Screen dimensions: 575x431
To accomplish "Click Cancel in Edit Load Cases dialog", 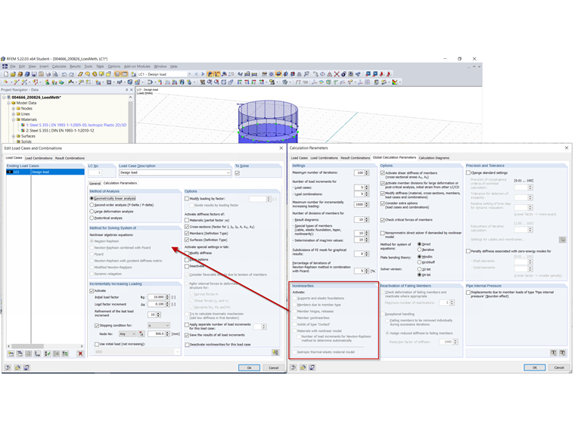I will click(x=273, y=367).
